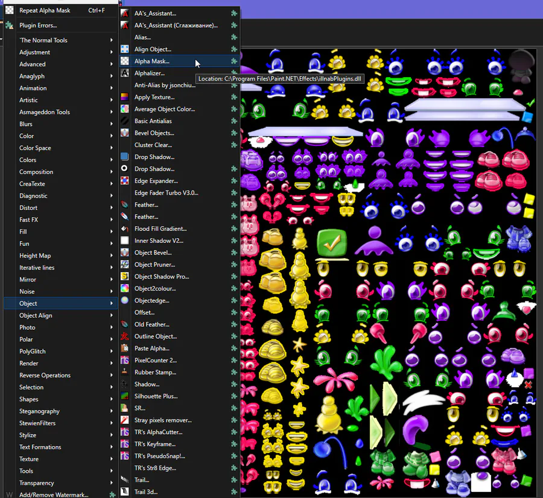
Task: Open the StewienFilters submenu
Action: click(61, 423)
